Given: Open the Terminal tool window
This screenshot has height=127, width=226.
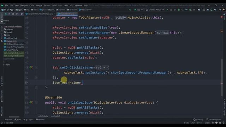Looking at the screenshot, I should click(x=40, y=120).
